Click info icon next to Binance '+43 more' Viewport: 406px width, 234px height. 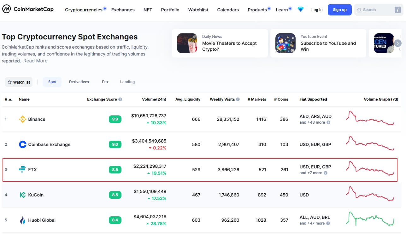tap(328, 122)
